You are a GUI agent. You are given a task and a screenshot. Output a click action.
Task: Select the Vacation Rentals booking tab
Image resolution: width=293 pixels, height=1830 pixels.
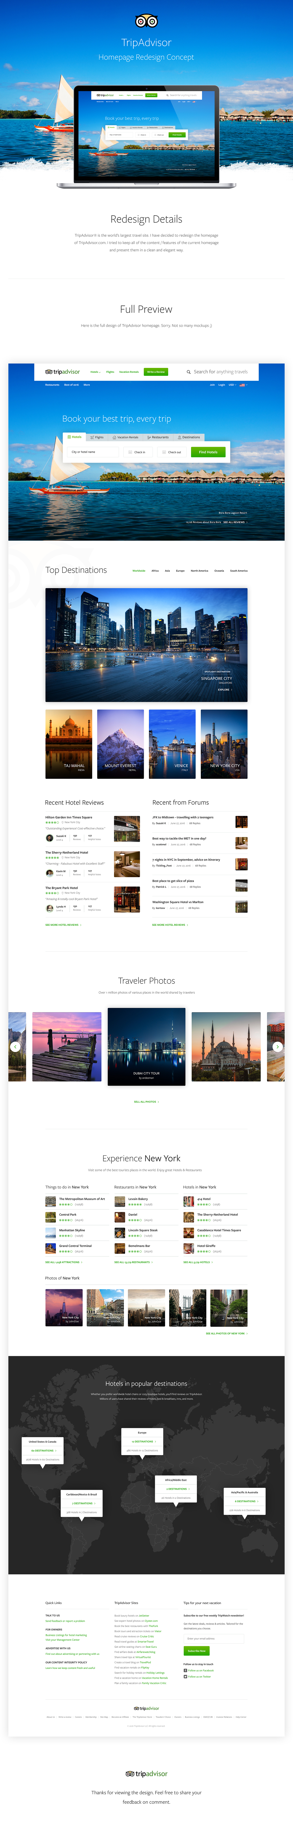coord(125,437)
